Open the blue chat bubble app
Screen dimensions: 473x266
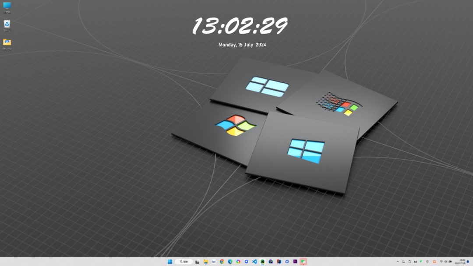pyautogui.click(x=247, y=262)
